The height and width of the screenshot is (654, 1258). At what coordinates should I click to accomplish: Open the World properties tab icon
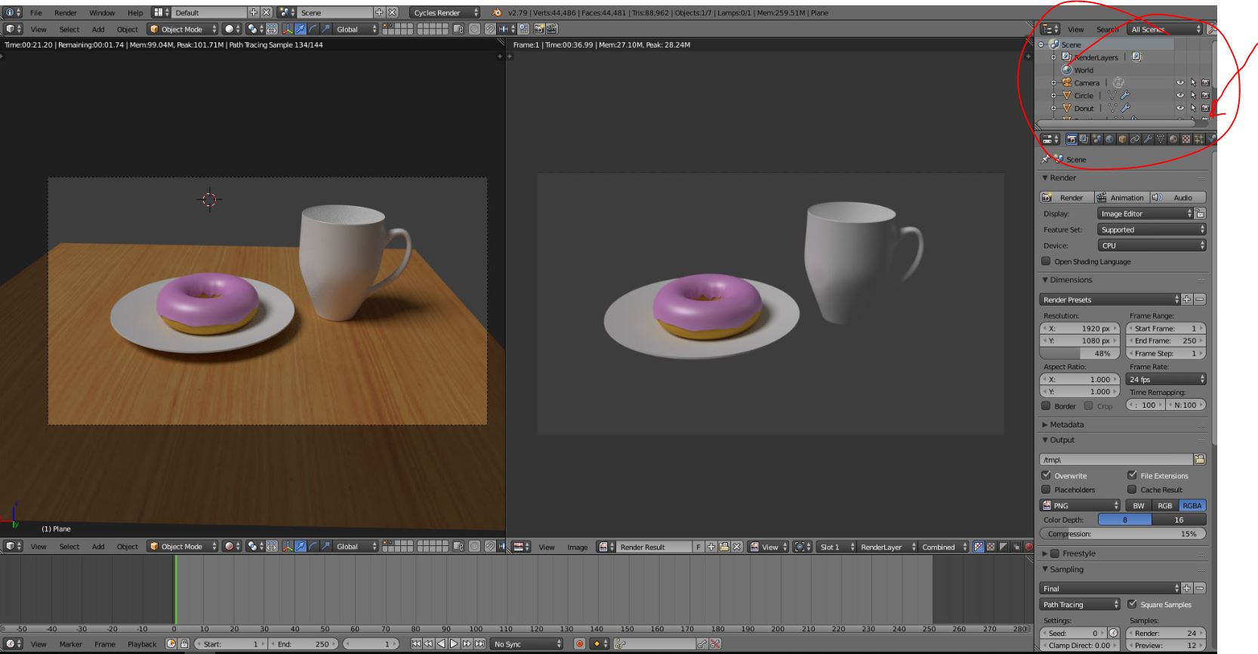click(1109, 140)
